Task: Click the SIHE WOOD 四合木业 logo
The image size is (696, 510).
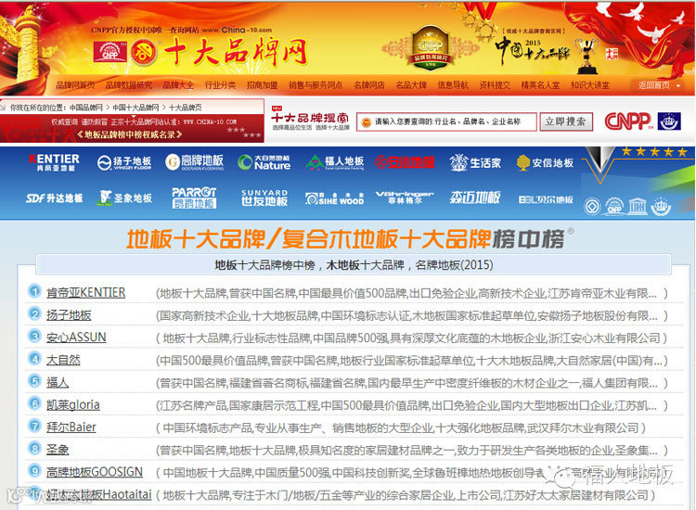Action: [334, 198]
